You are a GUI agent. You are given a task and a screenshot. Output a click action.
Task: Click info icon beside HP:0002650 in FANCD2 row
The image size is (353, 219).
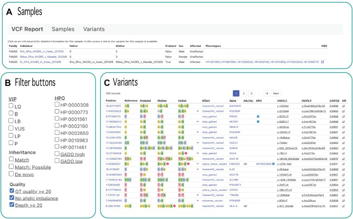pos(274,163)
